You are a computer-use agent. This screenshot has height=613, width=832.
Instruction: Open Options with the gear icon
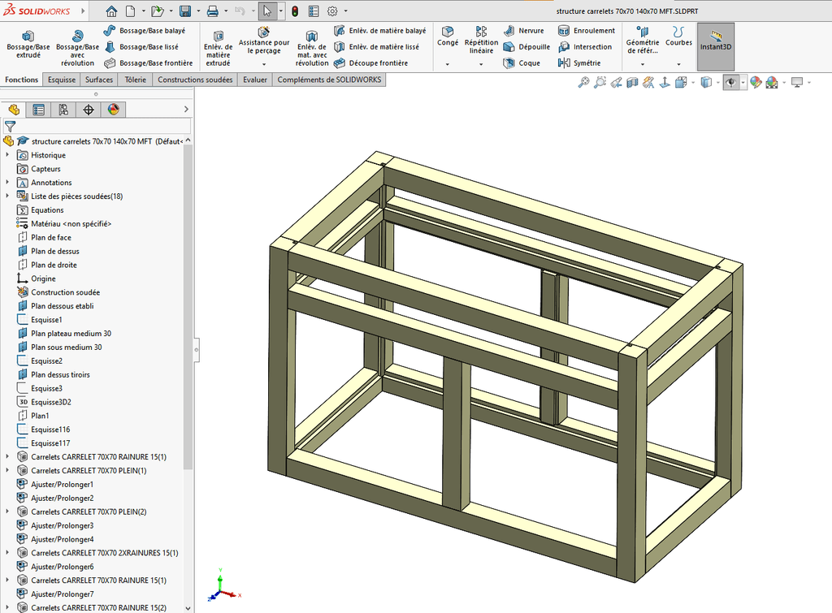click(x=332, y=11)
